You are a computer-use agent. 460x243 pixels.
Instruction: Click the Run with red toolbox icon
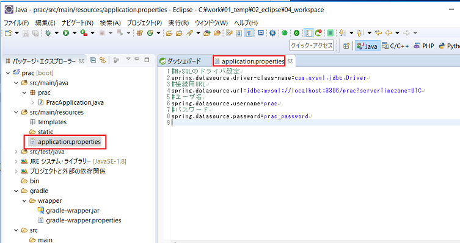coord(84,33)
